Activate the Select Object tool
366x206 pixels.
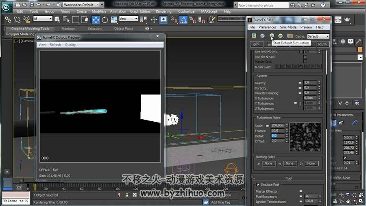(x=57, y=20)
